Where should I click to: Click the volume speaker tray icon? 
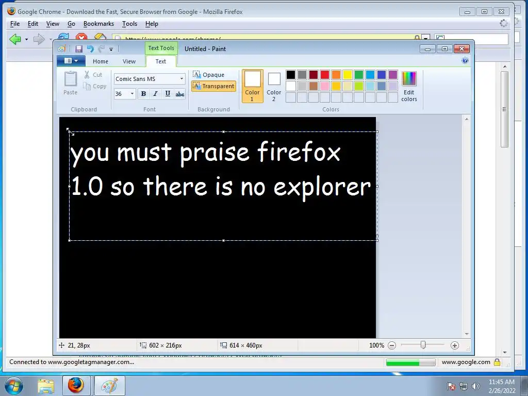tap(475, 386)
